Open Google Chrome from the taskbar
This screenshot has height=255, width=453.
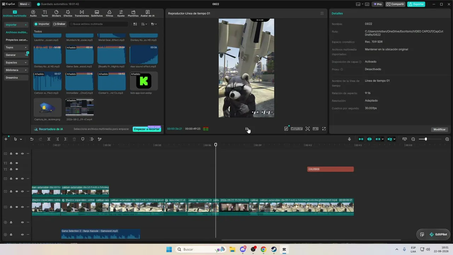[x=263, y=249]
